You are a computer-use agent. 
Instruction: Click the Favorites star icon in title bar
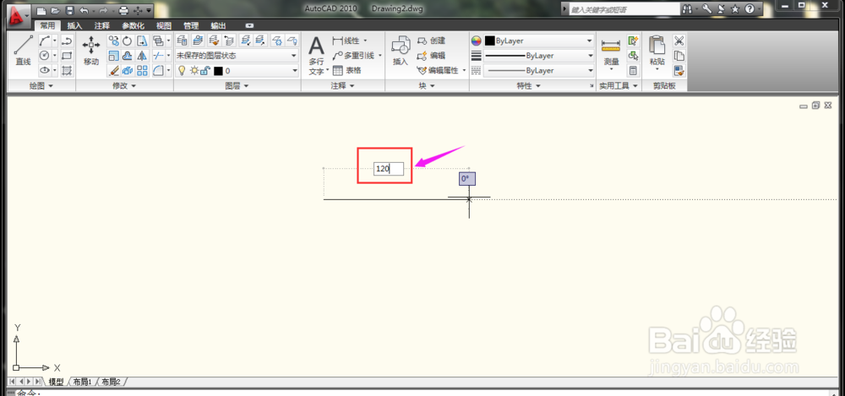click(734, 9)
